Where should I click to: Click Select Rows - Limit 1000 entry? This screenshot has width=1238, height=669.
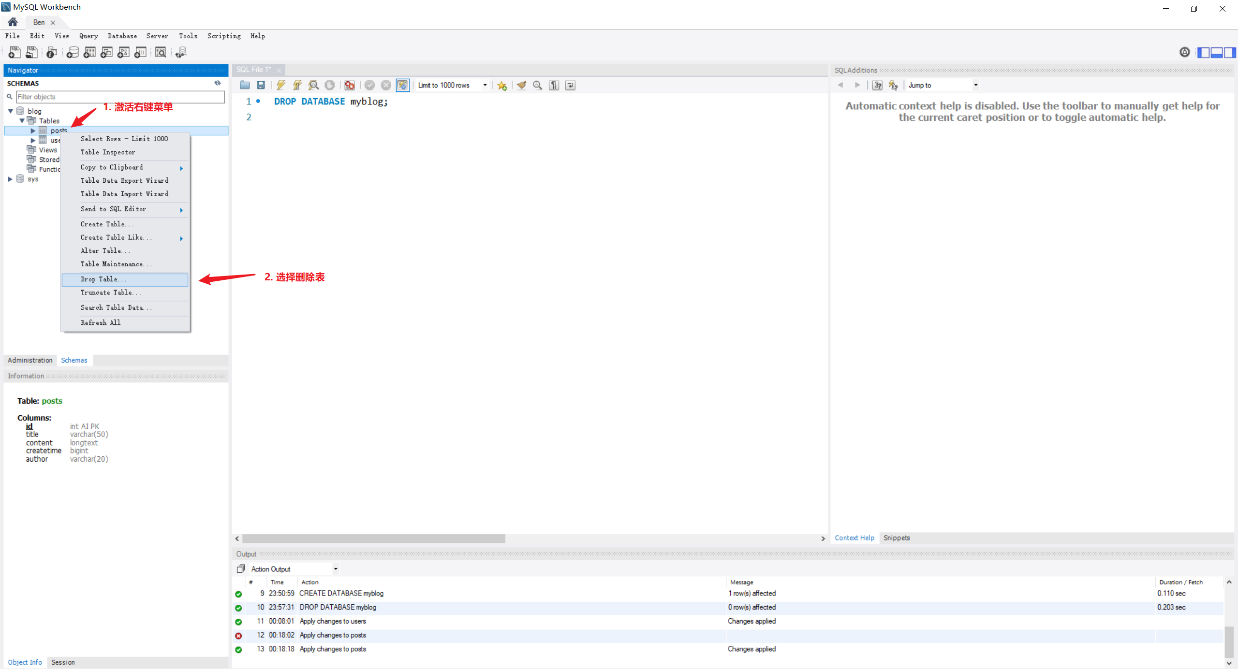click(125, 139)
